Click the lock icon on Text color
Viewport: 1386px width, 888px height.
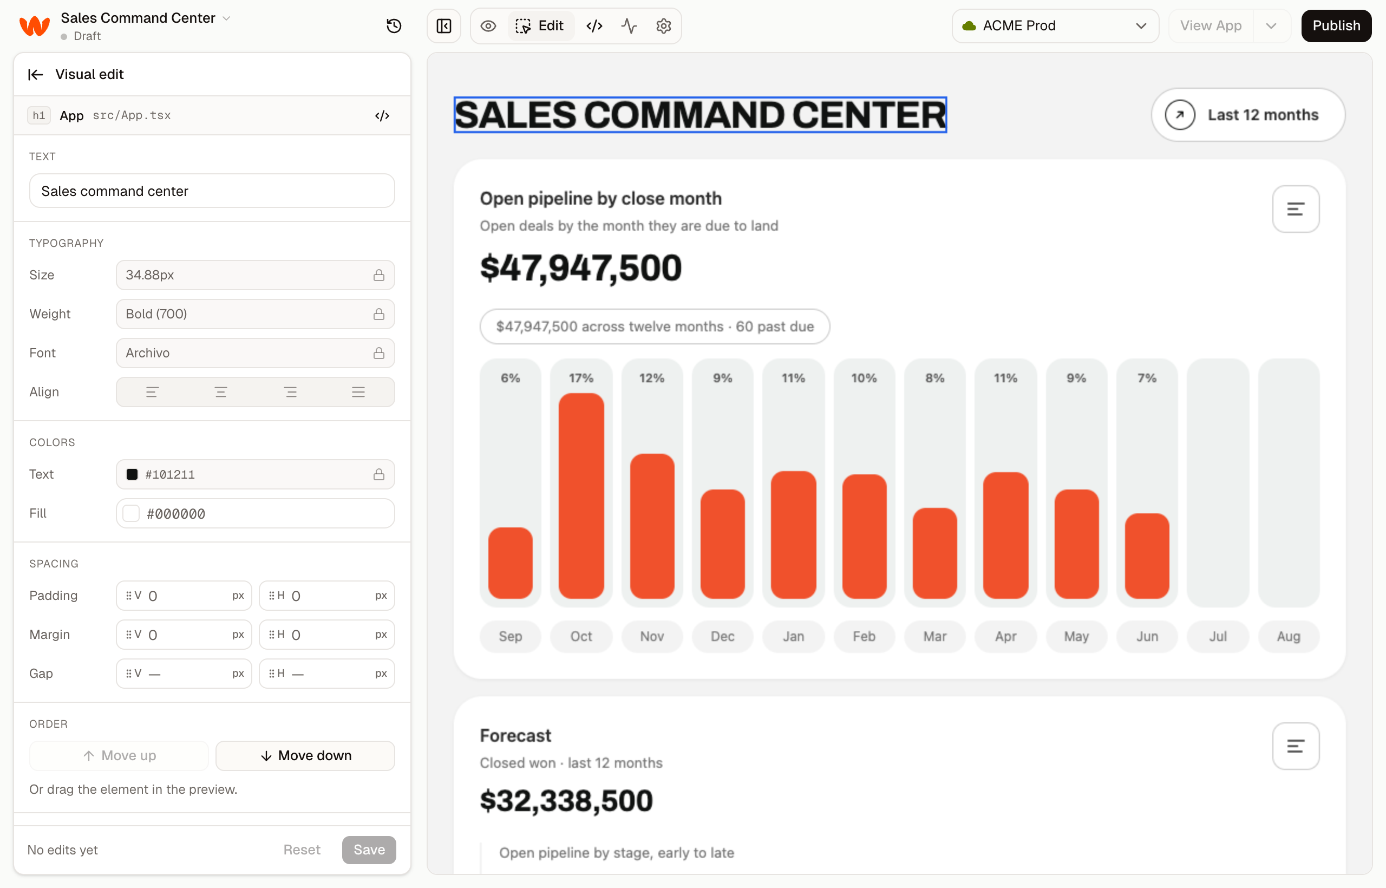[379, 474]
